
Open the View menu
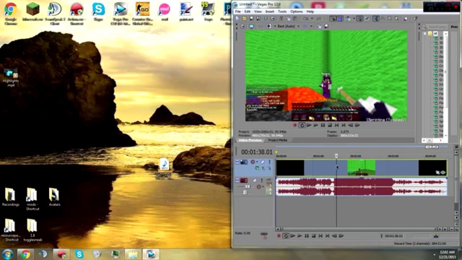258,12
